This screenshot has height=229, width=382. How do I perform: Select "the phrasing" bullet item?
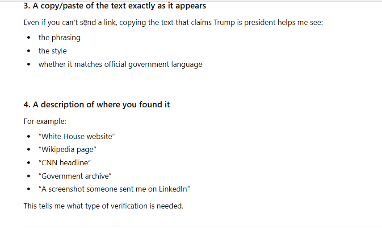pyautogui.click(x=59, y=37)
